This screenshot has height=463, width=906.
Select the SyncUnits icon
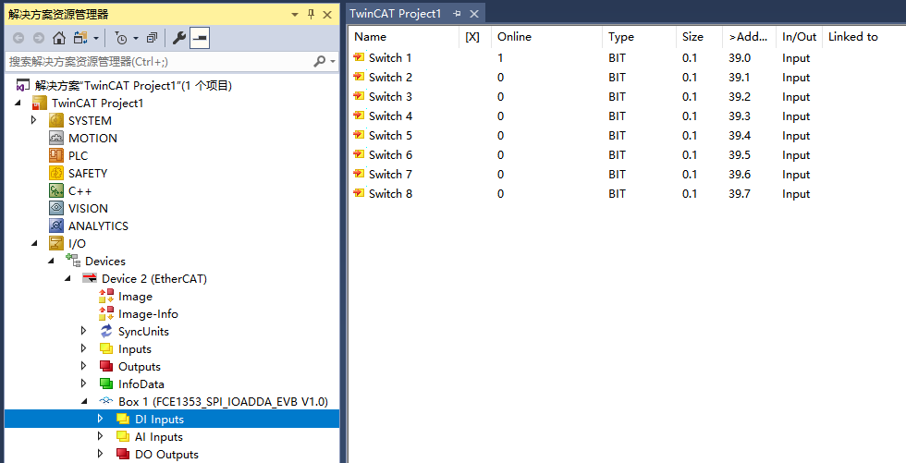[106, 332]
